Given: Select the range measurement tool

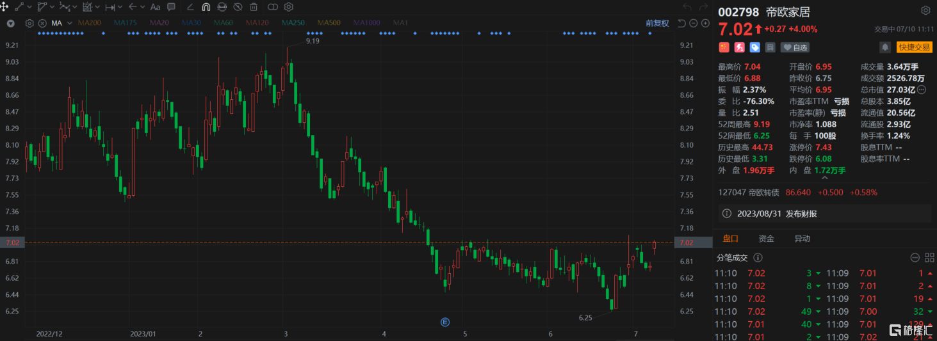Looking at the screenshot, I should (x=110, y=7).
